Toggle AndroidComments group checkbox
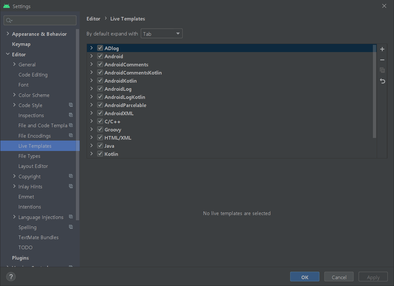Image resolution: width=394 pixels, height=286 pixels. [x=100, y=64]
